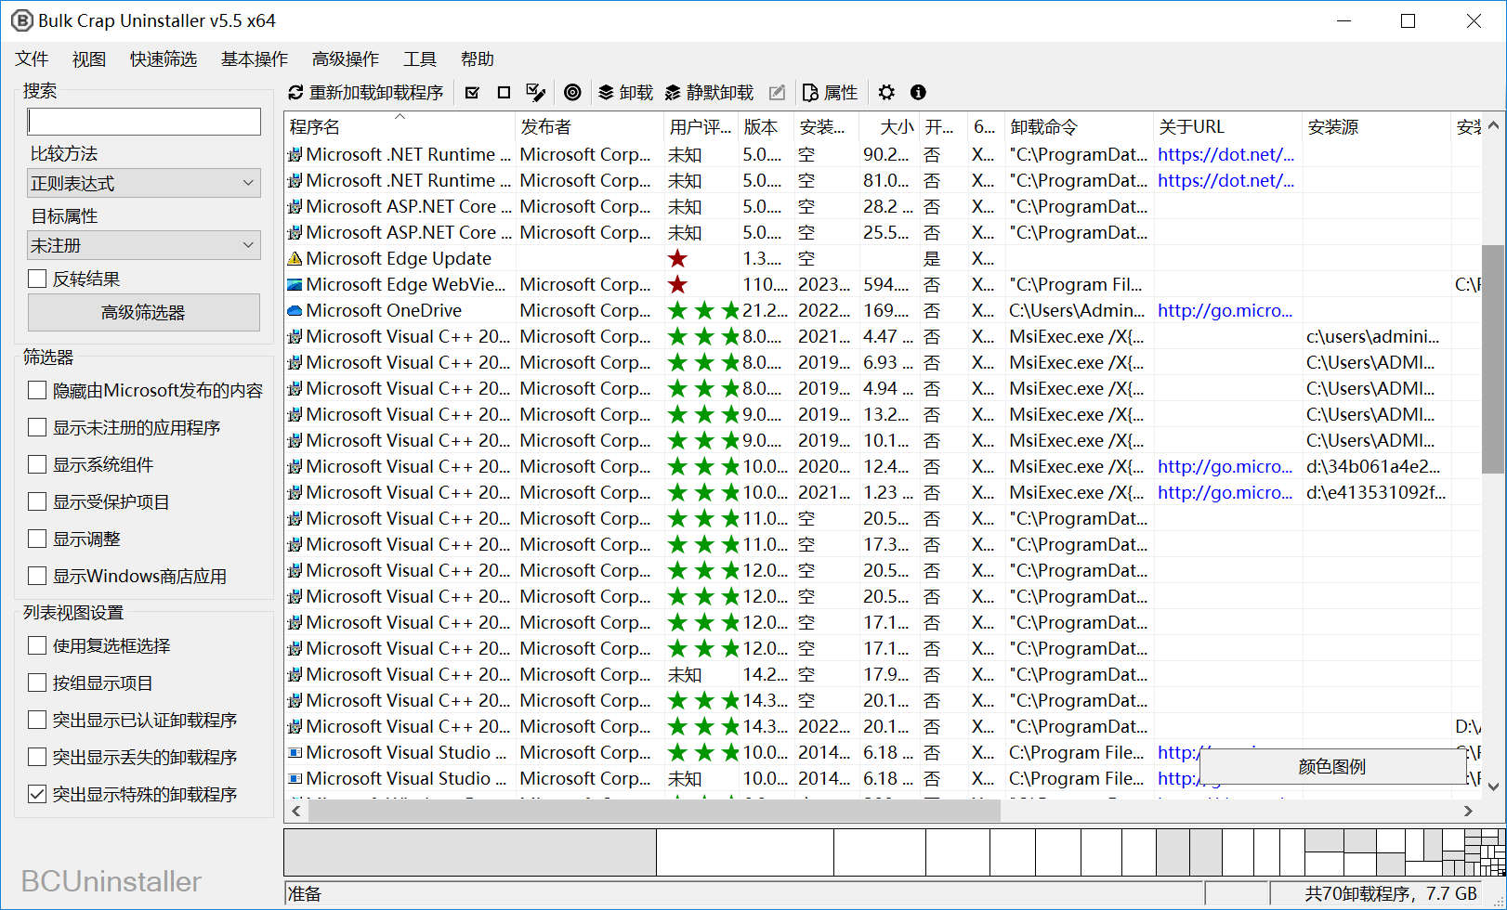Image resolution: width=1507 pixels, height=910 pixels.
Task: Click the largest gray treemap block
Action: pos(470,852)
